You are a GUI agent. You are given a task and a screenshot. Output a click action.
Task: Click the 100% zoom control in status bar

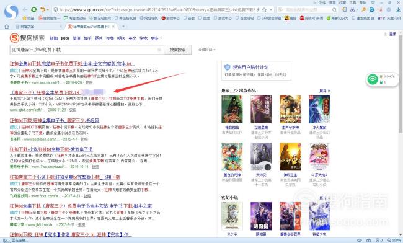pos(394,241)
